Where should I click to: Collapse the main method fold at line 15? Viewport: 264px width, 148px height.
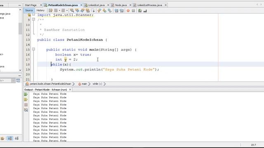tap(33, 49)
